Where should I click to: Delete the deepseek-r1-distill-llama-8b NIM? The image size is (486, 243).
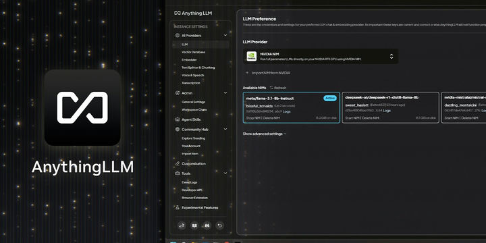[x=371, y=118]
